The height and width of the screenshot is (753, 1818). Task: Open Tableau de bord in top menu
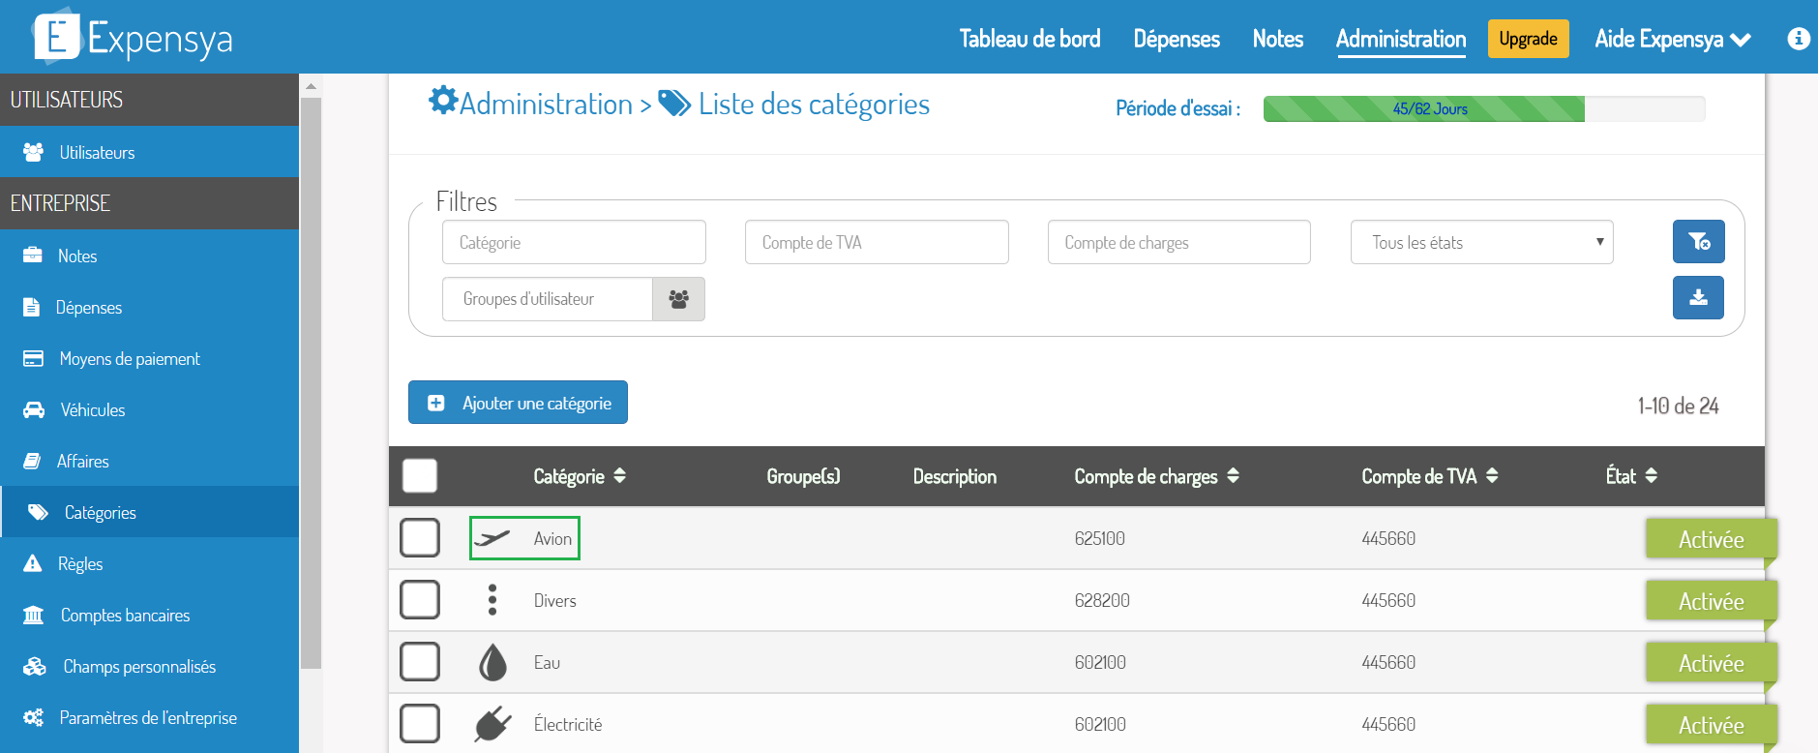pos(1029,39)
